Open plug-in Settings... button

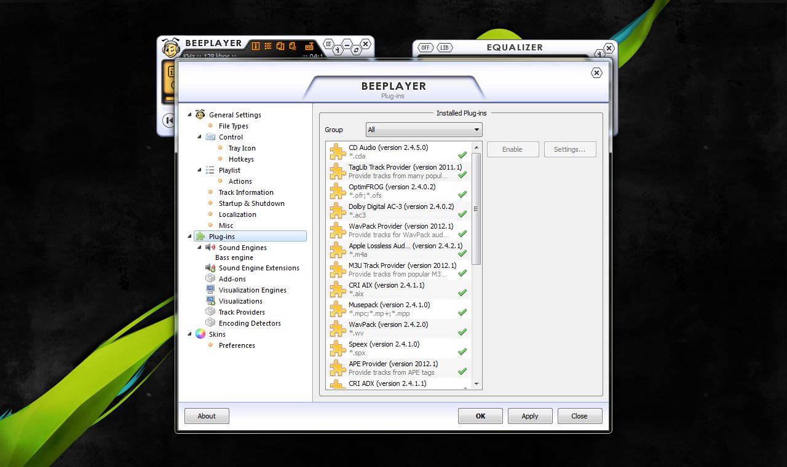570,149
